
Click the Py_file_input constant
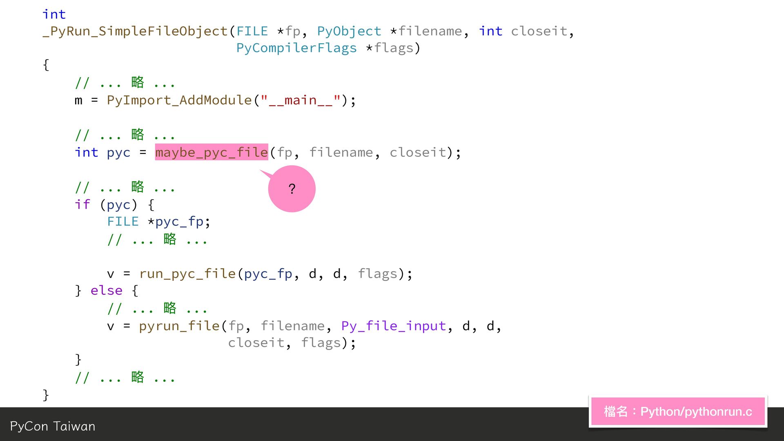pos(394,326)
